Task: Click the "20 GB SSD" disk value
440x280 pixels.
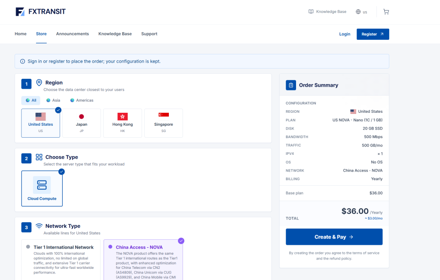Action: click(x=373, y=129)
